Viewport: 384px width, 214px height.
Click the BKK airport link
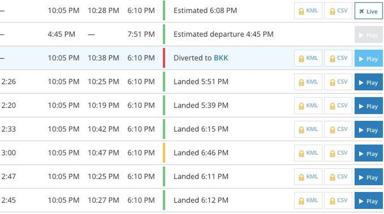(221, 58)
